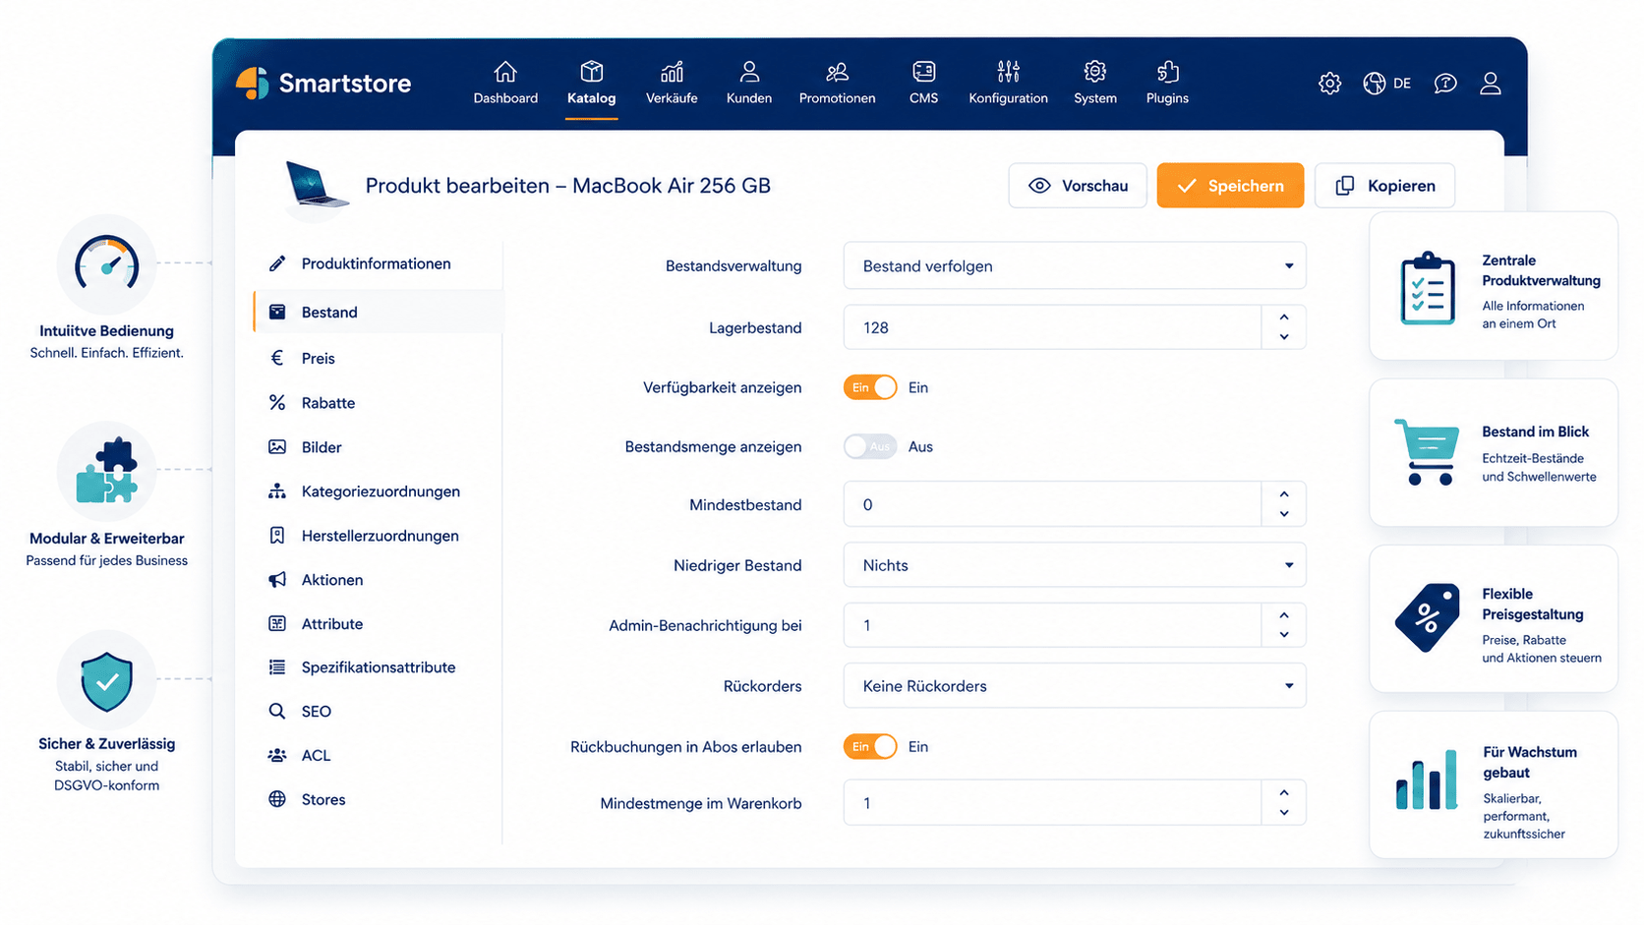The height and width of the screenshot is (925, 1644).
Task: Increase Mindestbestand with up arrow
Action: [x=1284, y=494]
